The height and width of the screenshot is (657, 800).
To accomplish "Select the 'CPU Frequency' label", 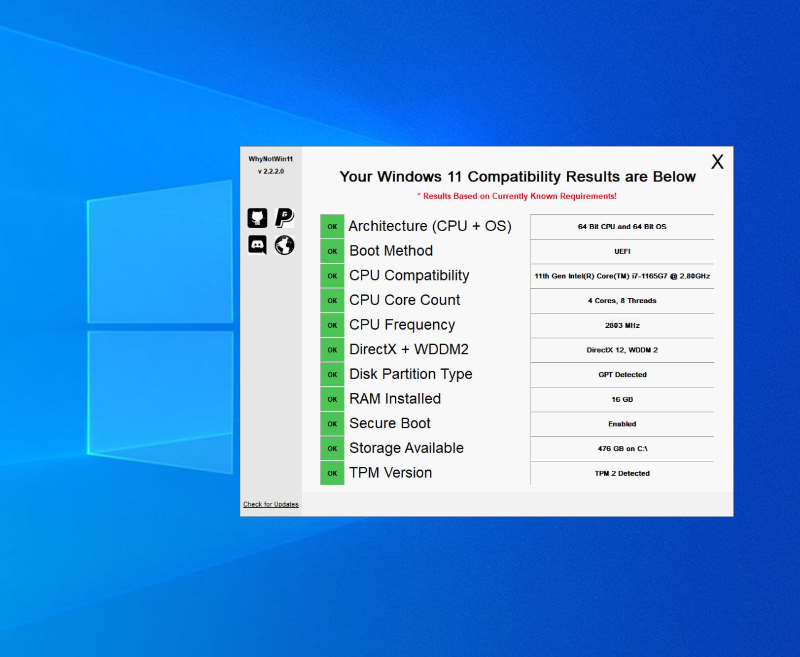I will coord(402,325).
